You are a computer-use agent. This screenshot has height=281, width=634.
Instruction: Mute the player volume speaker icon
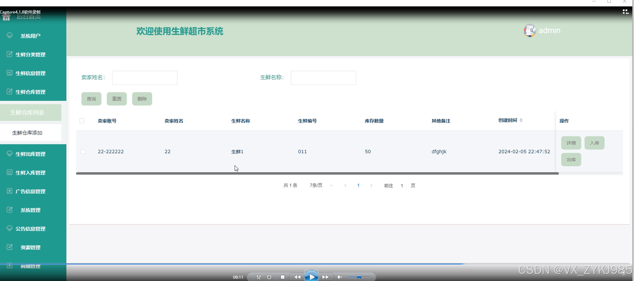click(x=339, y=277)
